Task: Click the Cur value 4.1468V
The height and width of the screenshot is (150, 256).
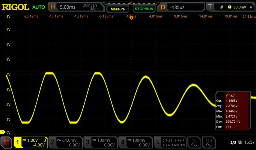Action: pyautogui.click(x=231, y=101)
